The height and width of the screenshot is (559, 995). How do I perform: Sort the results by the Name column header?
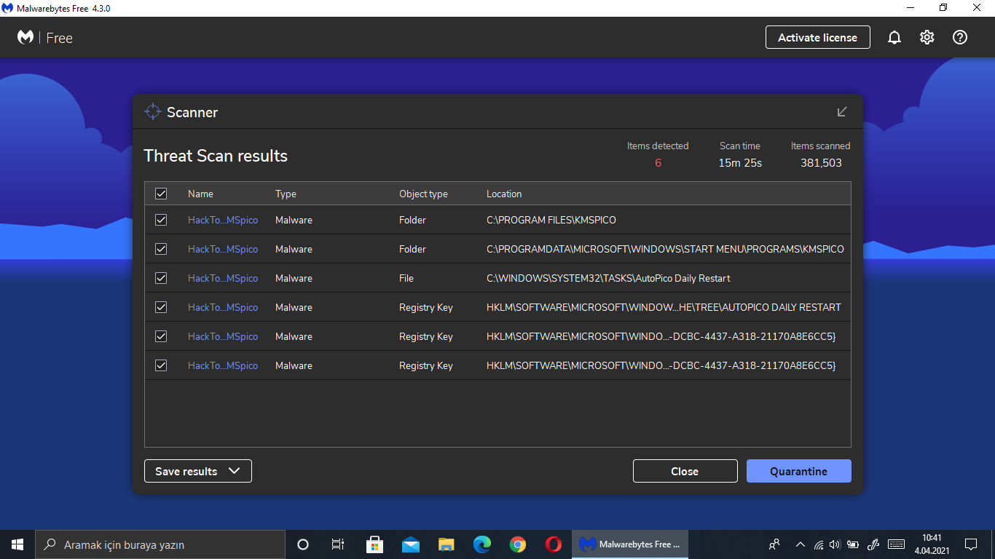[200, 194]
